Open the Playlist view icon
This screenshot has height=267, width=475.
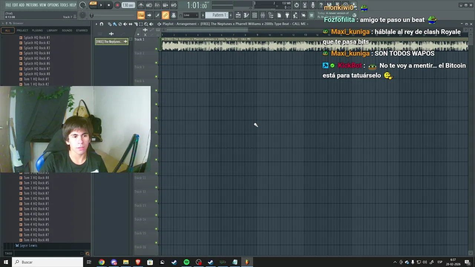pyautogui.click(x=238, y=15)
